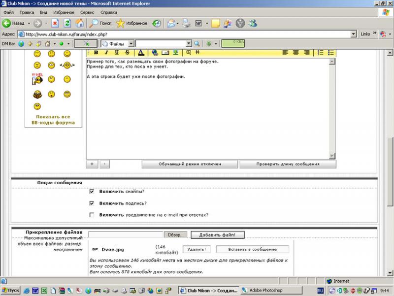Click the Edit with Word icon
Viewport: 394px width, 296px height.
198,23
